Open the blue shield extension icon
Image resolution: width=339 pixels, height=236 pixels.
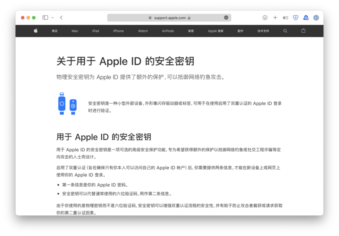coord(296,18)
